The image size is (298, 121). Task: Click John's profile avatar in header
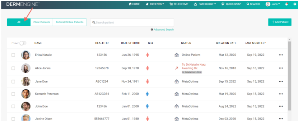[x=268, y=4]
